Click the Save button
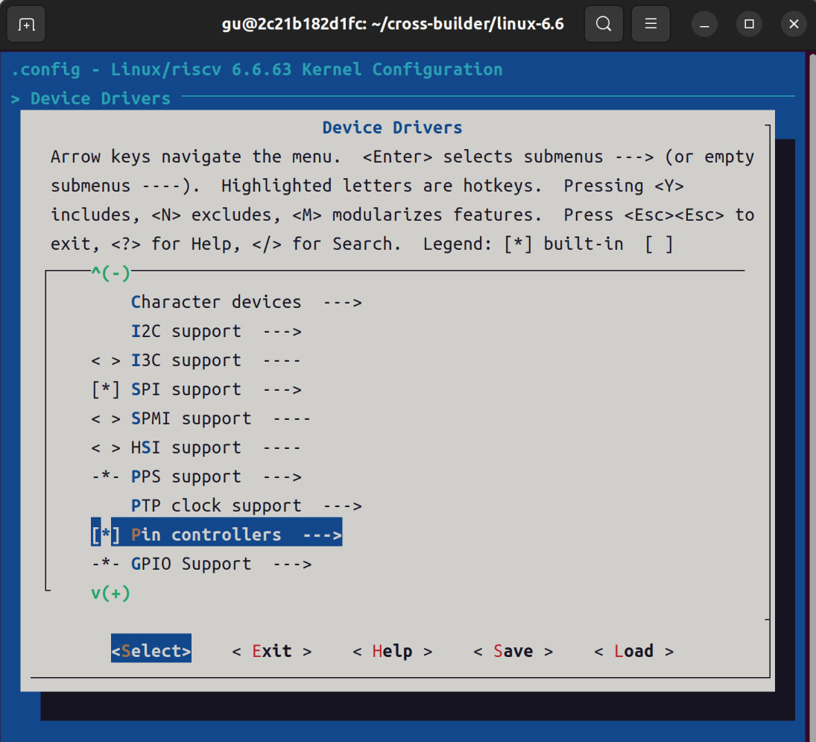816x742 pixels. [x=513, y=651]
